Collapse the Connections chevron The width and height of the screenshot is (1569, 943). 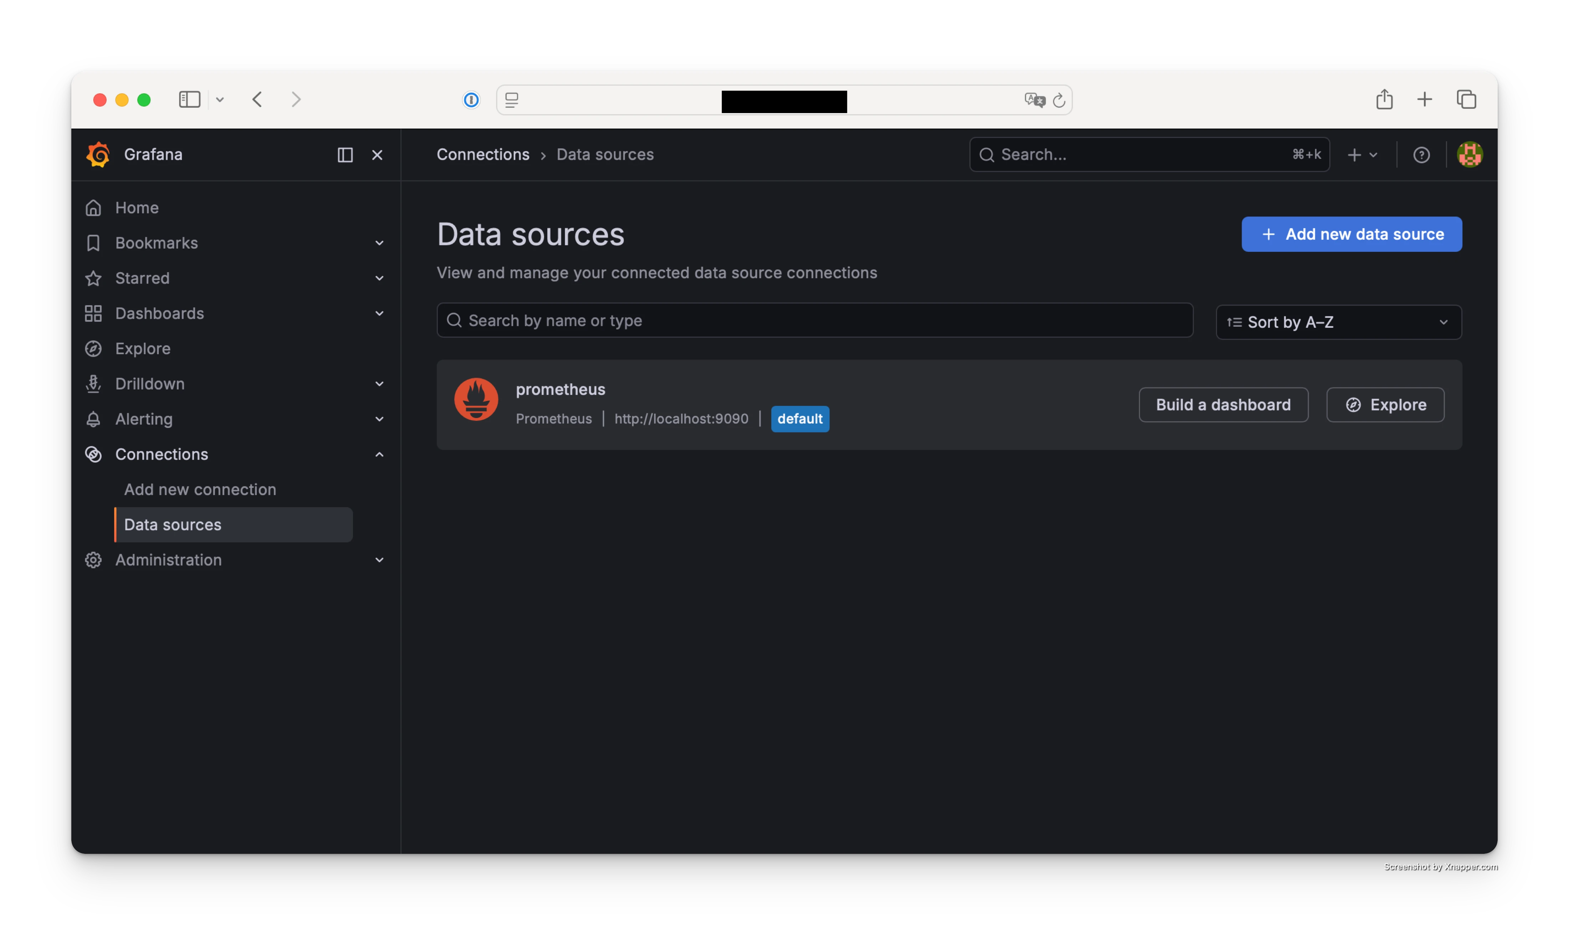click(x=379, y=454)
